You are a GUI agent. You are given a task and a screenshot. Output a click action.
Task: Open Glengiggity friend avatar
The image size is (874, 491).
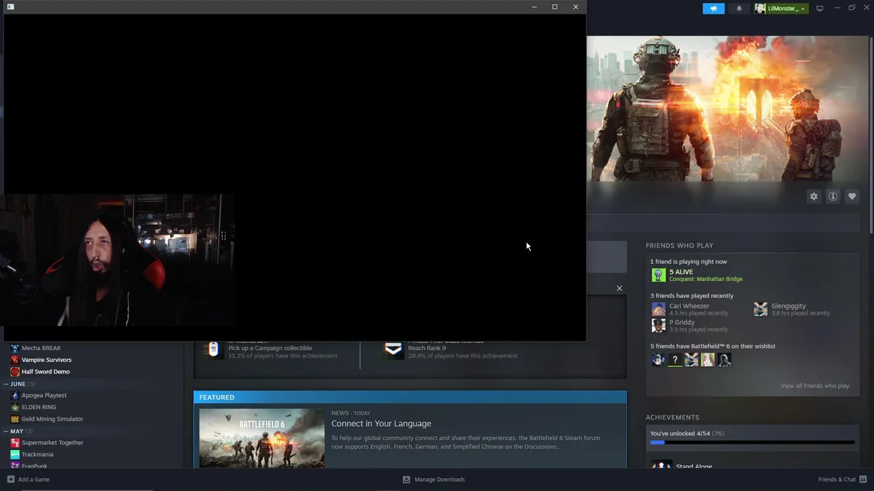761,309
